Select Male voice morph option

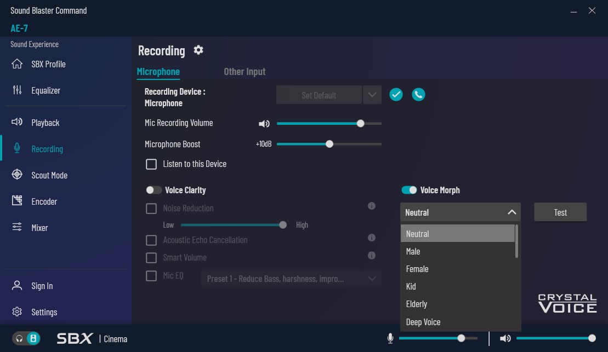(x=458, y=251)
